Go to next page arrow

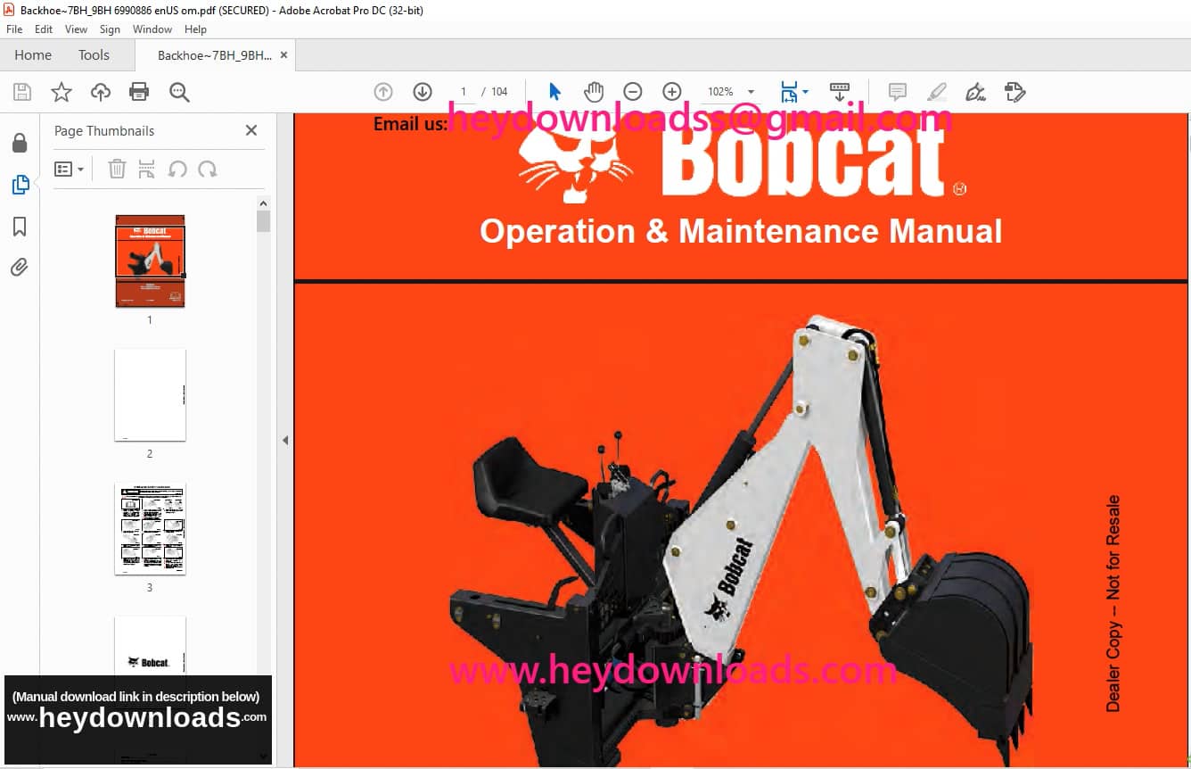(423, 92)
